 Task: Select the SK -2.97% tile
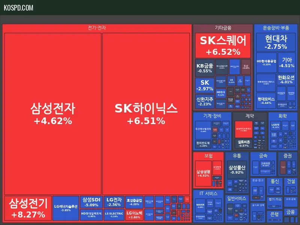click(205, 85)
